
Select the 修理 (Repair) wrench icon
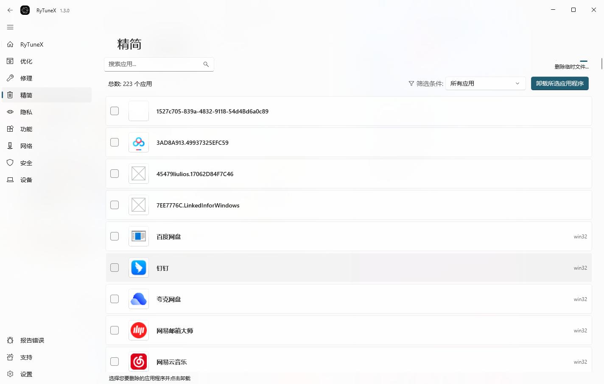pyautogui.click(x=10, y=78)
